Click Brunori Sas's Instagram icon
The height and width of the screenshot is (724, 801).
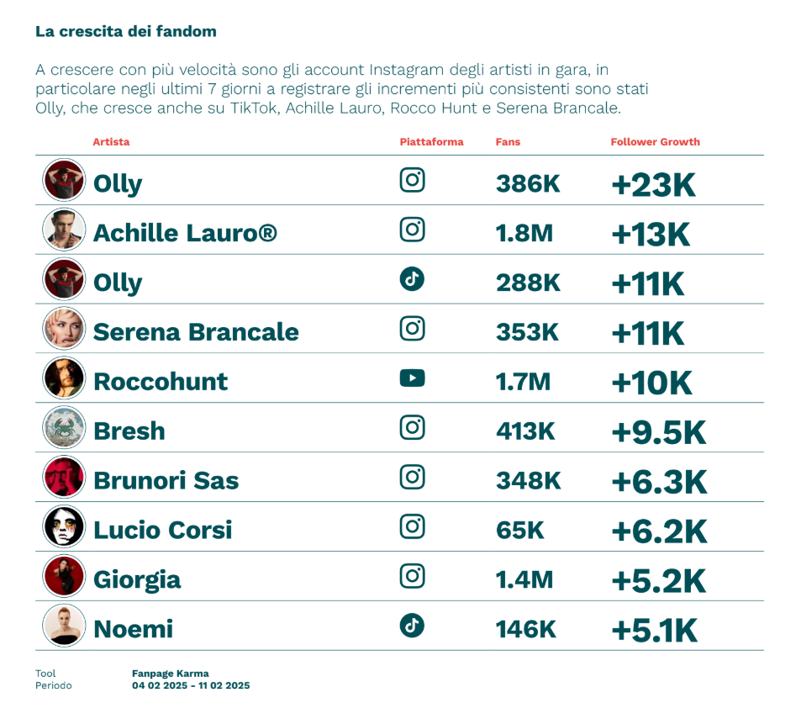pyautogui.click(x=412, y=478)
